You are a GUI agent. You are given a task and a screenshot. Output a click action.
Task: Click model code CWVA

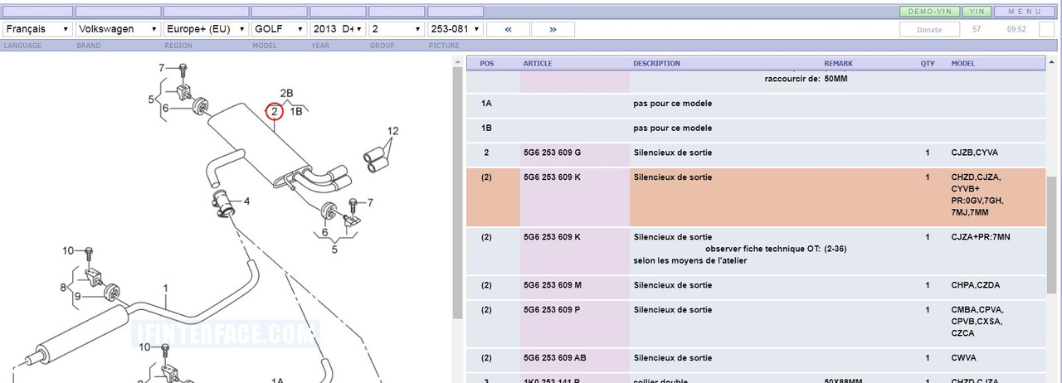click(x=963, y=358)
